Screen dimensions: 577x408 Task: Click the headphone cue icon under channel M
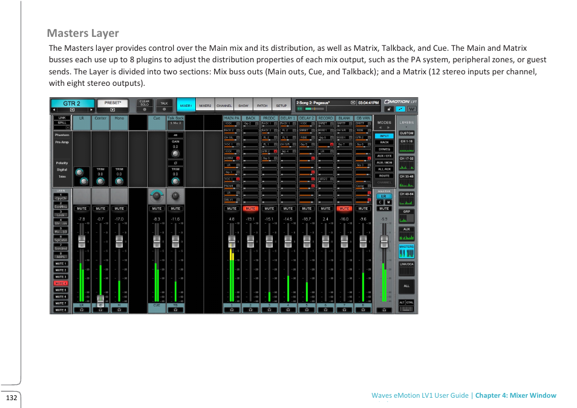(x=119, y=310)
